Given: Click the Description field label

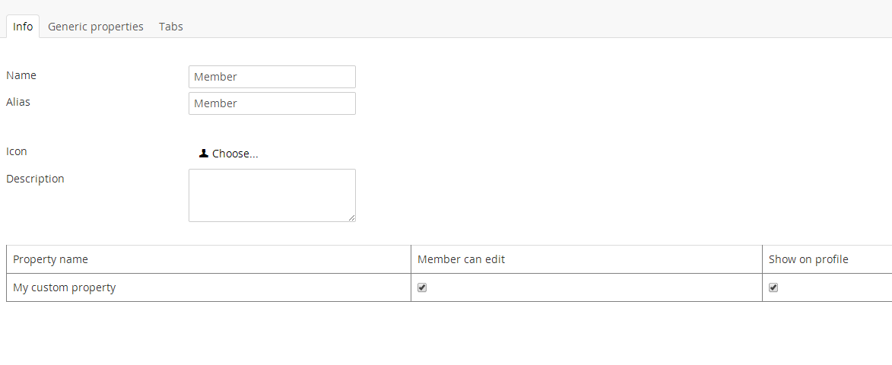Looking at the screenshot, I should (35, 179).
